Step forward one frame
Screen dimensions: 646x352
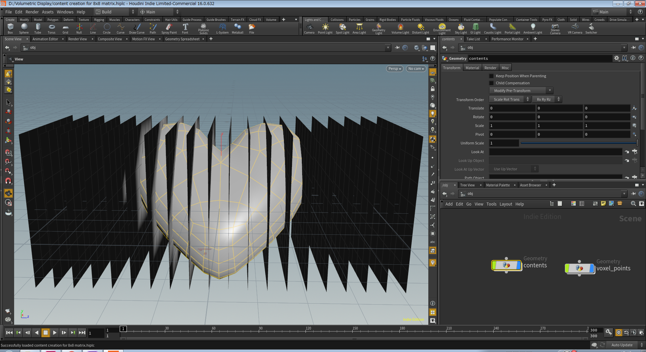pos(64,333)
